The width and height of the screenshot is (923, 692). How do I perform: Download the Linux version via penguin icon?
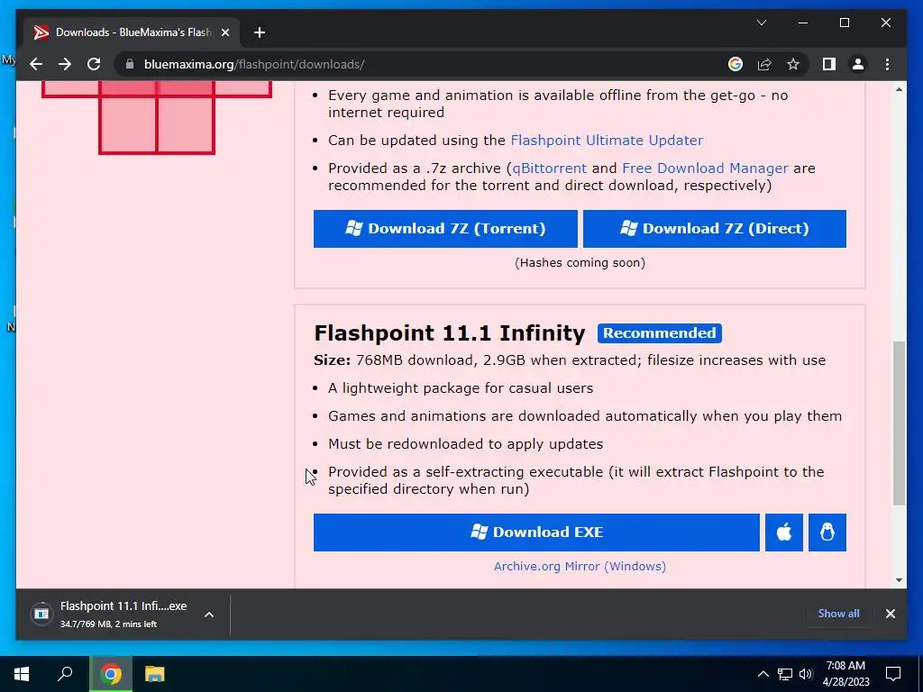827,532
